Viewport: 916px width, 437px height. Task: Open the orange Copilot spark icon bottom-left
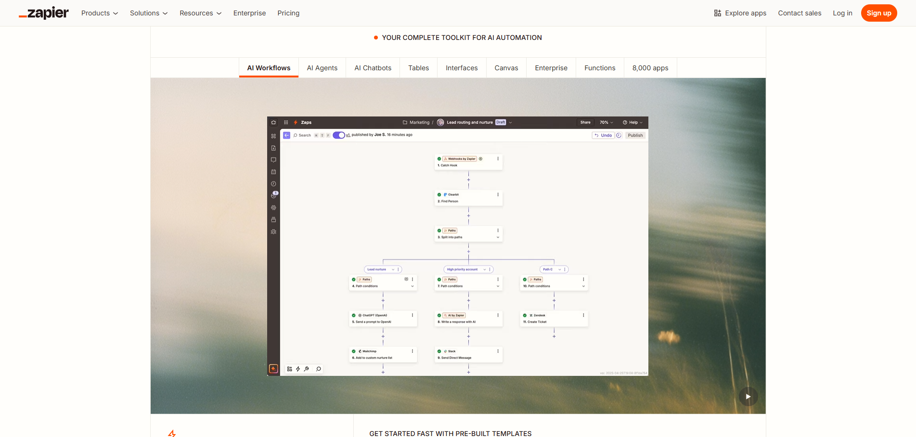(x=273, y=368)
